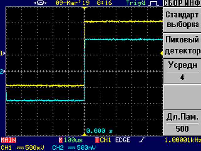
Task: Click the Trig'd status indicator
Action: tap(136, 3)
